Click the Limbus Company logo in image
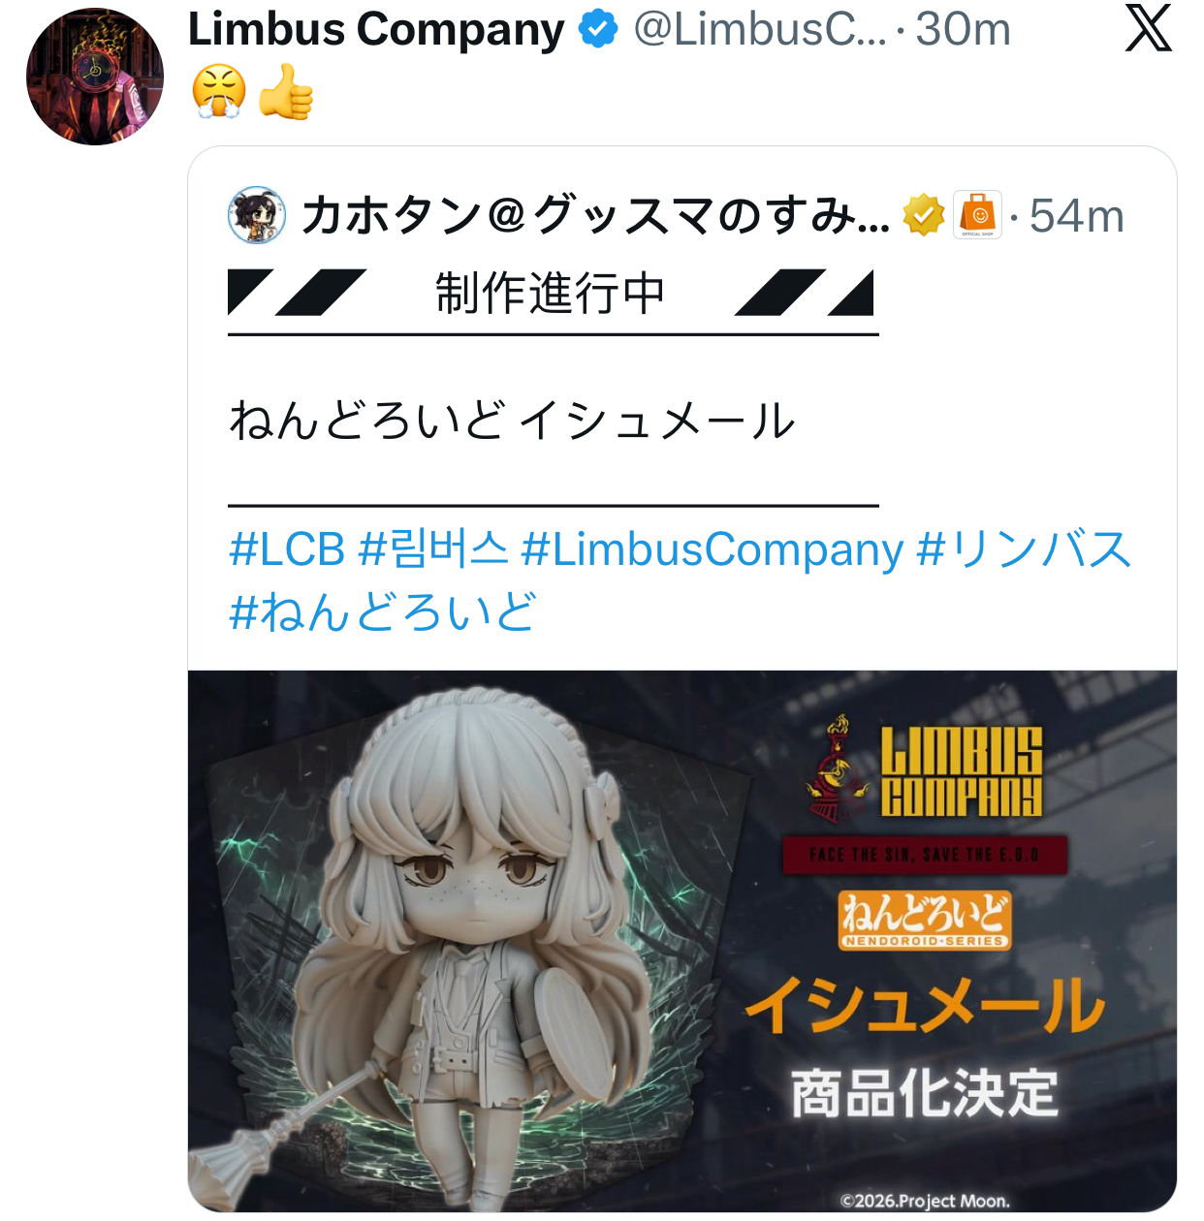The height and width of the screenshot is (1221, 1204). tap(924, 770)
